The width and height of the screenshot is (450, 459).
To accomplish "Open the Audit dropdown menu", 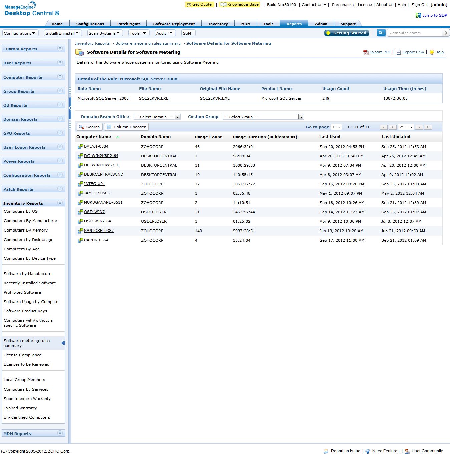I will (165, 33).
